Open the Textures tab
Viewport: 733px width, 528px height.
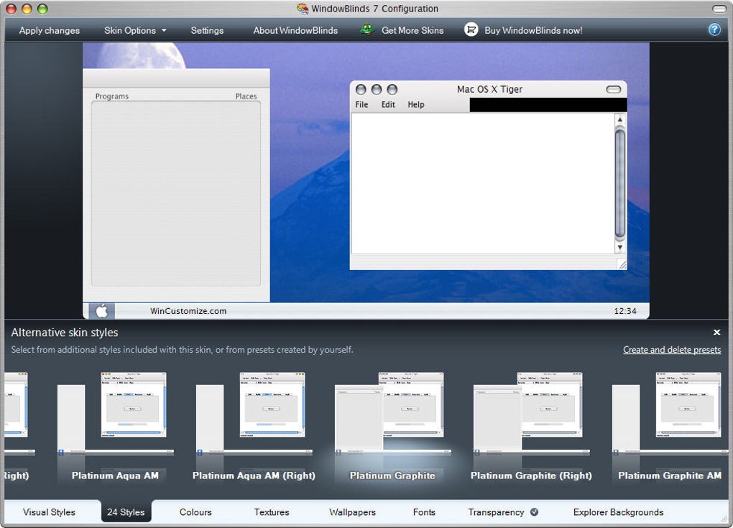(272, 512)
